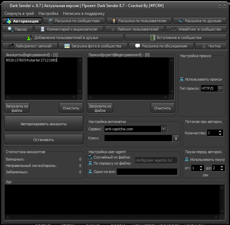Screen dimensions: 230x225
Task: Click the Остановить button
Action: 44,140
